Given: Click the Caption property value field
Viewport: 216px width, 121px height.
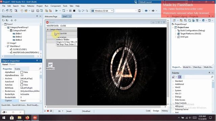Looking at the screenshot, I should 29,100.
